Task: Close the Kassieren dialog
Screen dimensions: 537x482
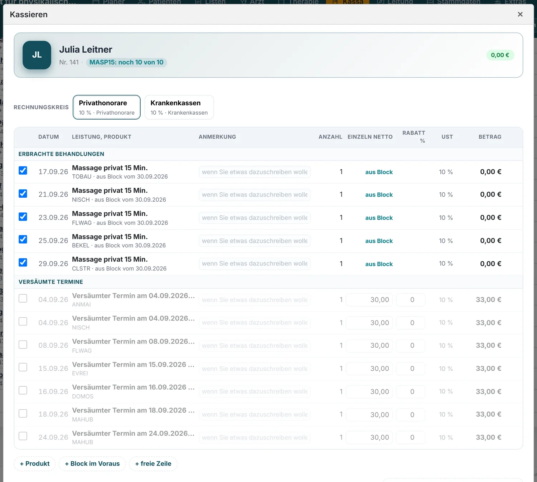Action: tap(520, 14)
